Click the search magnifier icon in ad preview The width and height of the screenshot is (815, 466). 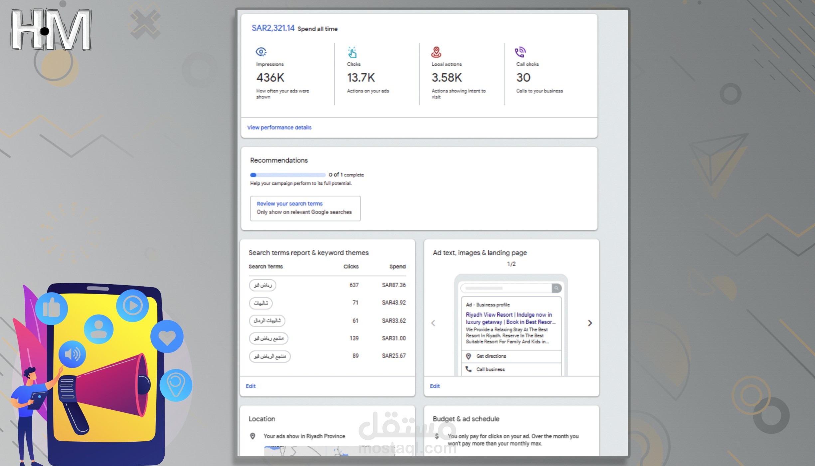[x=556, y=289]
